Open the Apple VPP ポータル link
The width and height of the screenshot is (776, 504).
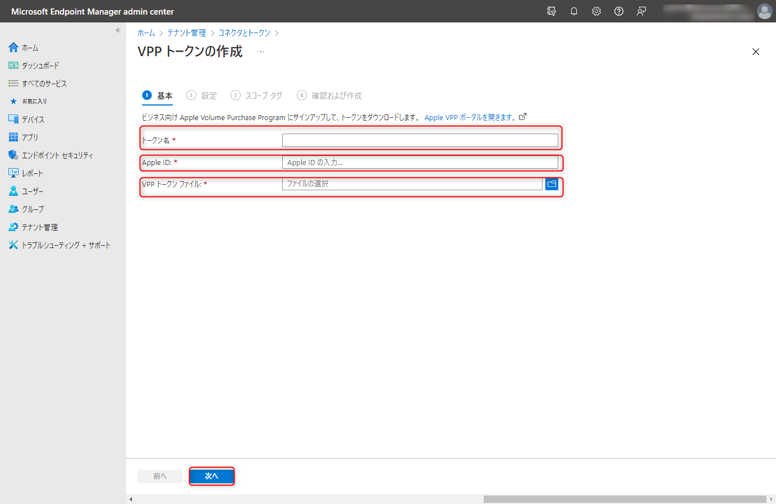471,117
